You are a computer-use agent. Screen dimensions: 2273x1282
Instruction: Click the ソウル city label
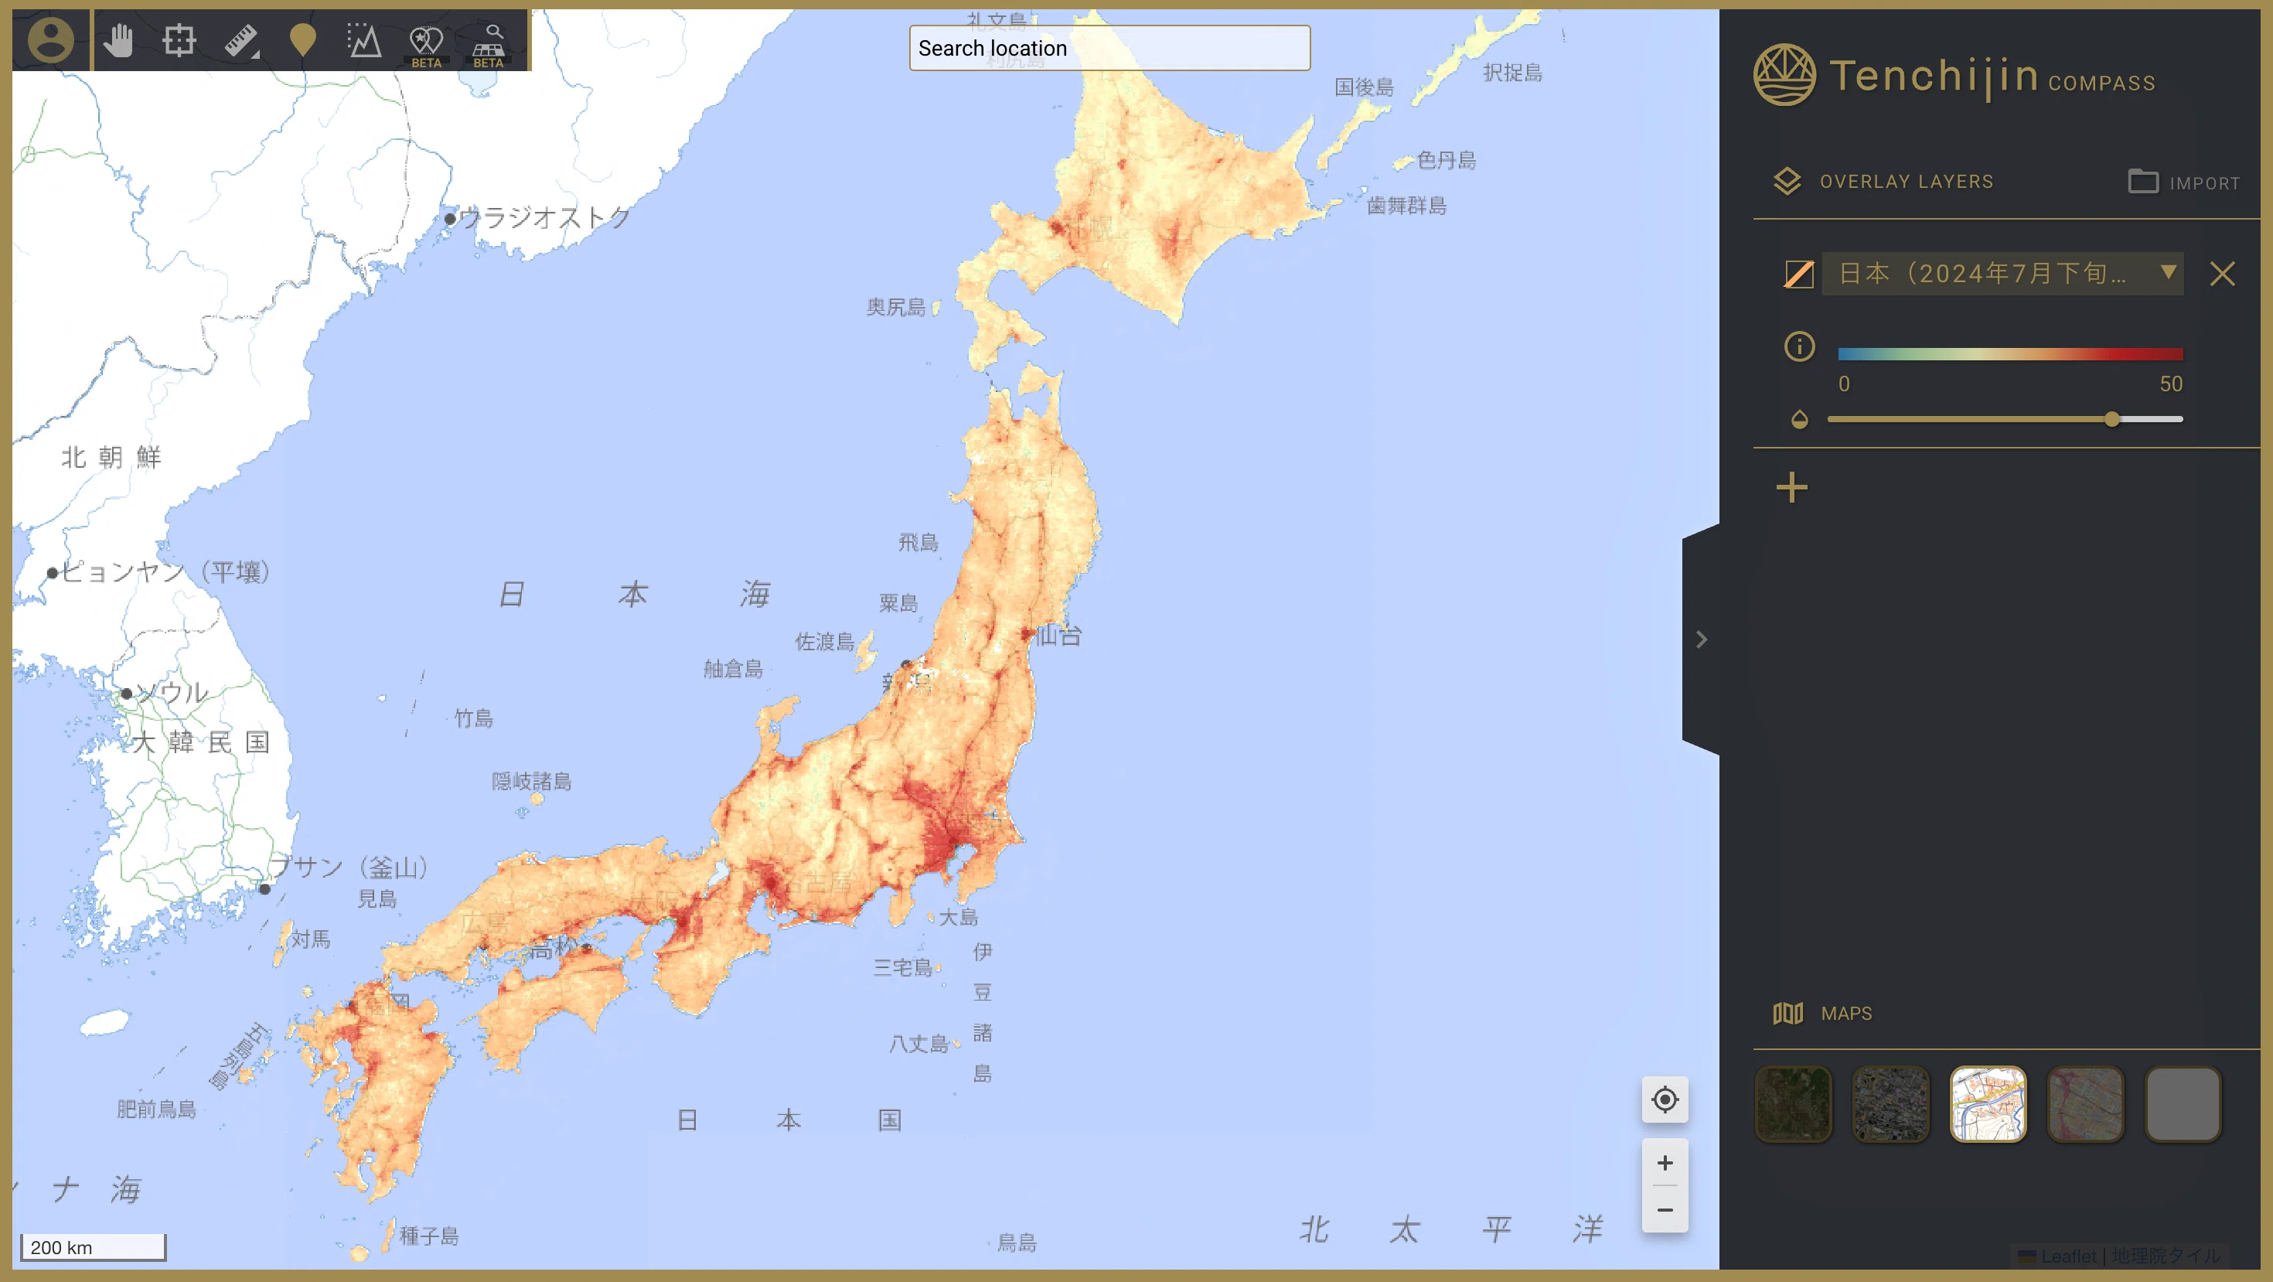[173, 693]
